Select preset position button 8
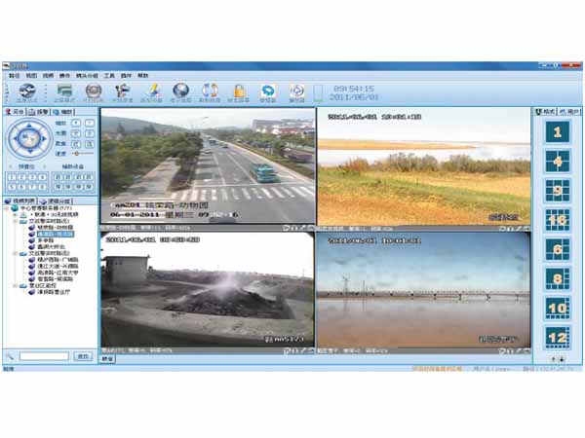 click(43, 187)
